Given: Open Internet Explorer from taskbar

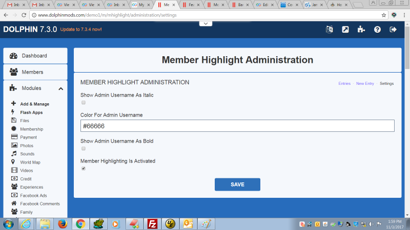Looking at the screenshot, I should coord(26,224).
